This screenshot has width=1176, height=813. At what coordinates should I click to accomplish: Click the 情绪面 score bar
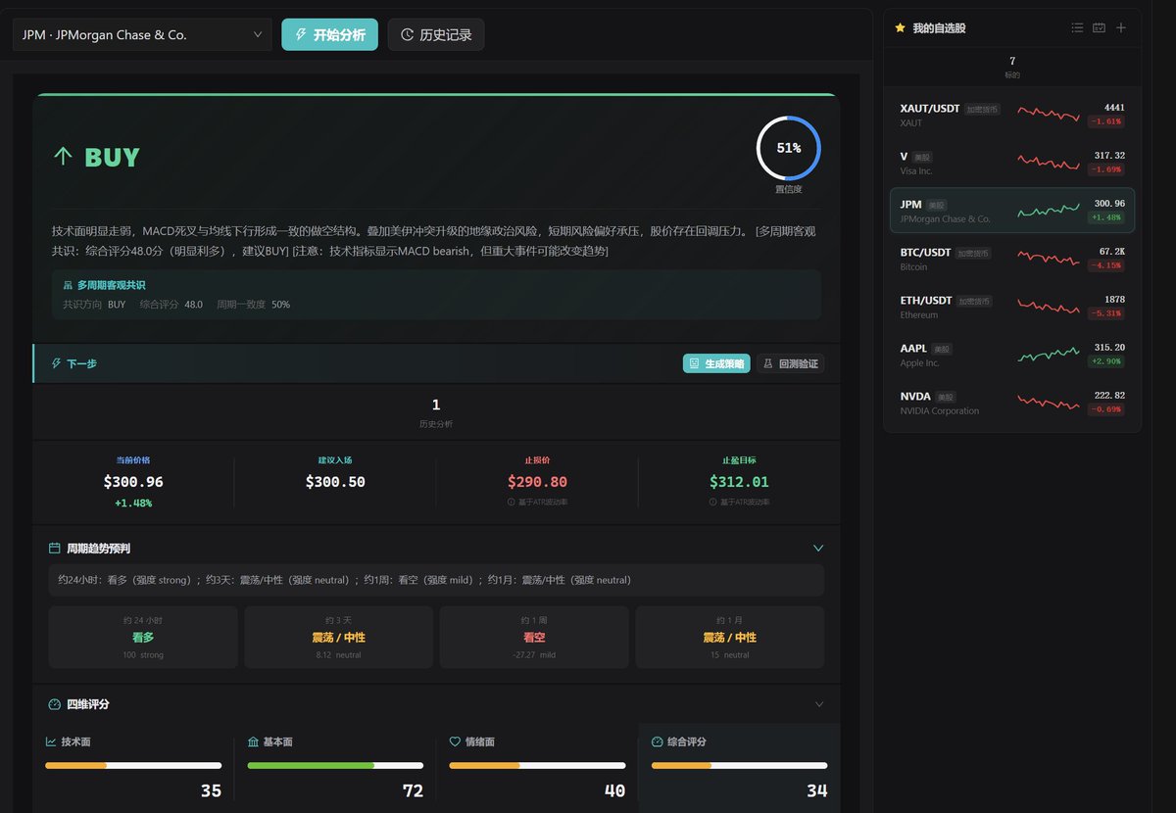click(537, 765)
